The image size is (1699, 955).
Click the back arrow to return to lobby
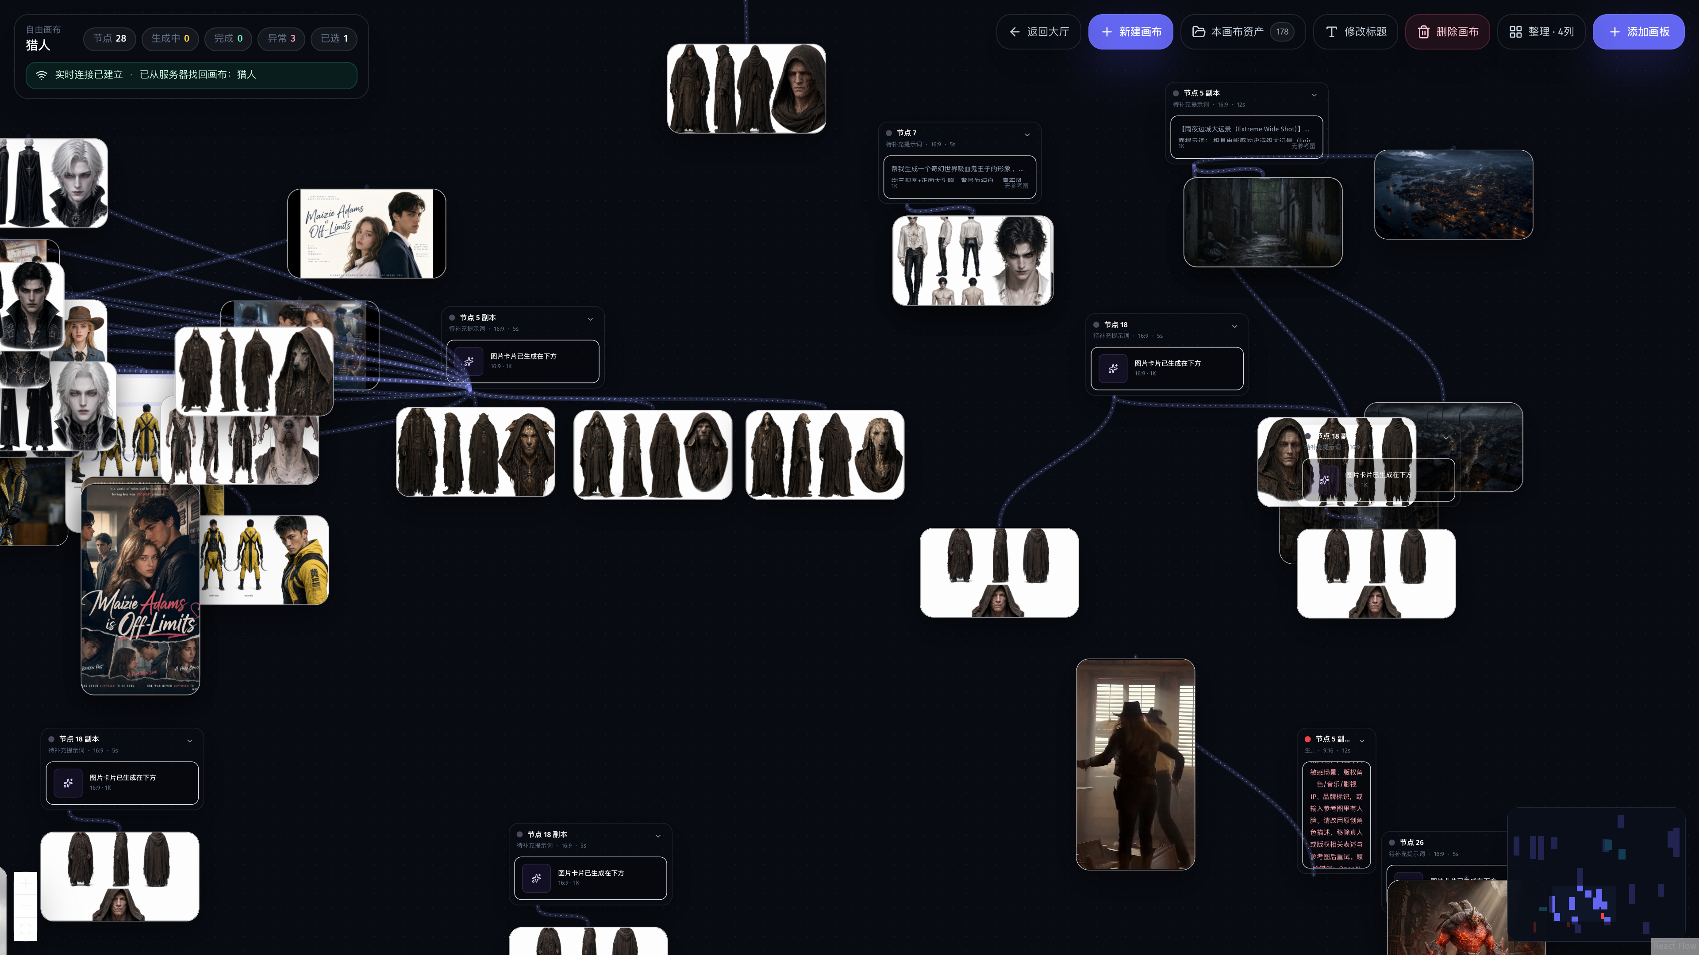pos(1015,32)
